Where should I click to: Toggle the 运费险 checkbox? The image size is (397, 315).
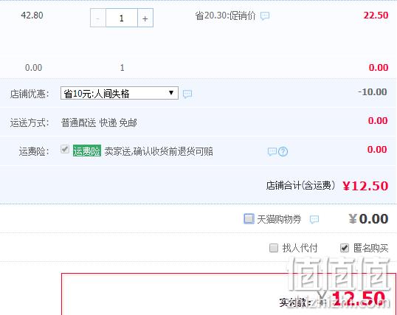[x=65, y=148]
